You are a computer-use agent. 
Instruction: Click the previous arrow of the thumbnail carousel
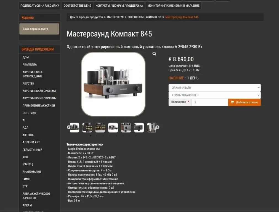click(68, 127)
